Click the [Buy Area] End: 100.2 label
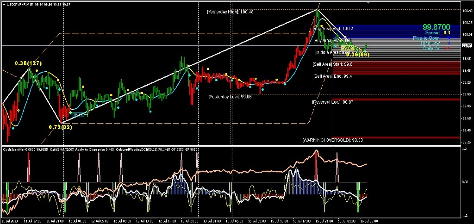The image size is (474, 224). [x=333, y=28]
